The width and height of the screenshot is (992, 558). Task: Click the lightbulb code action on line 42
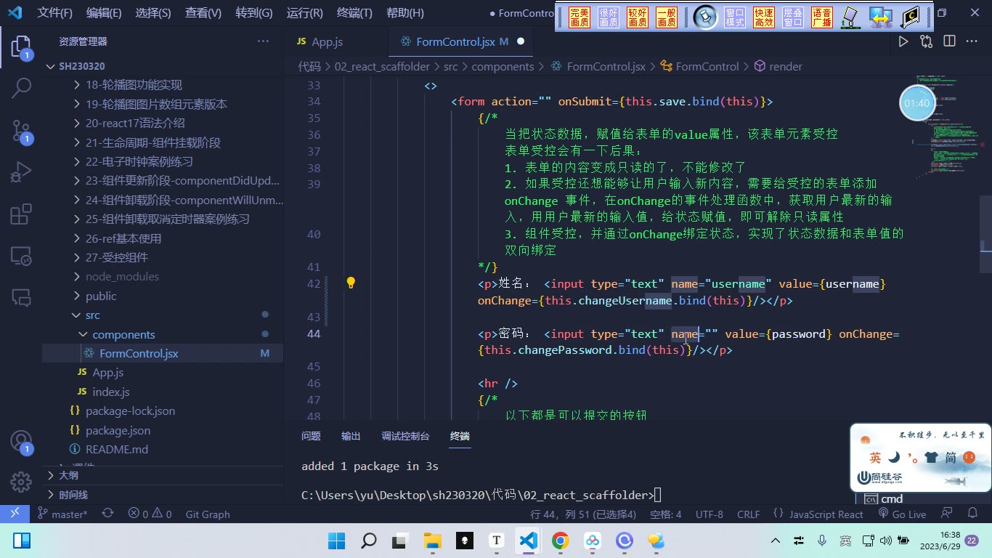(351, 283)
